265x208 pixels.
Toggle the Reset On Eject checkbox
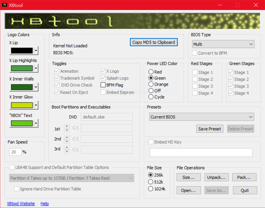pos(57,92)
